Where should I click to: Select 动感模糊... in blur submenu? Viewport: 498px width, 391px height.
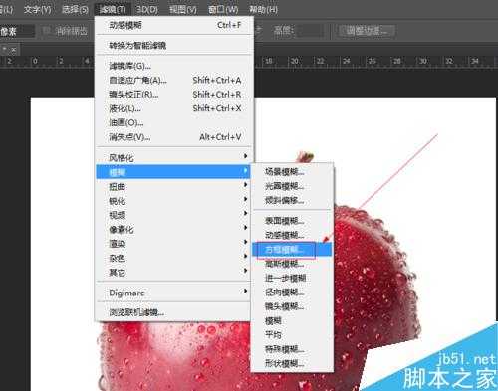pyautogui.click(x=292, y=235)
